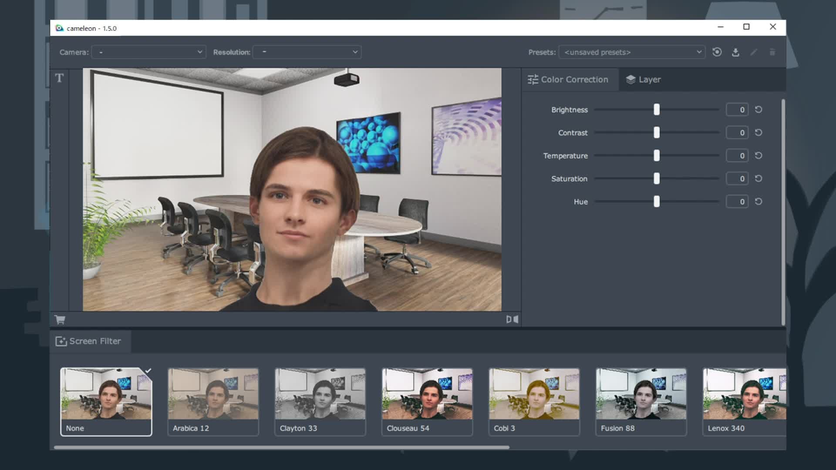Switch to the Layer tab
836x470 pixels.
point(644,80)
